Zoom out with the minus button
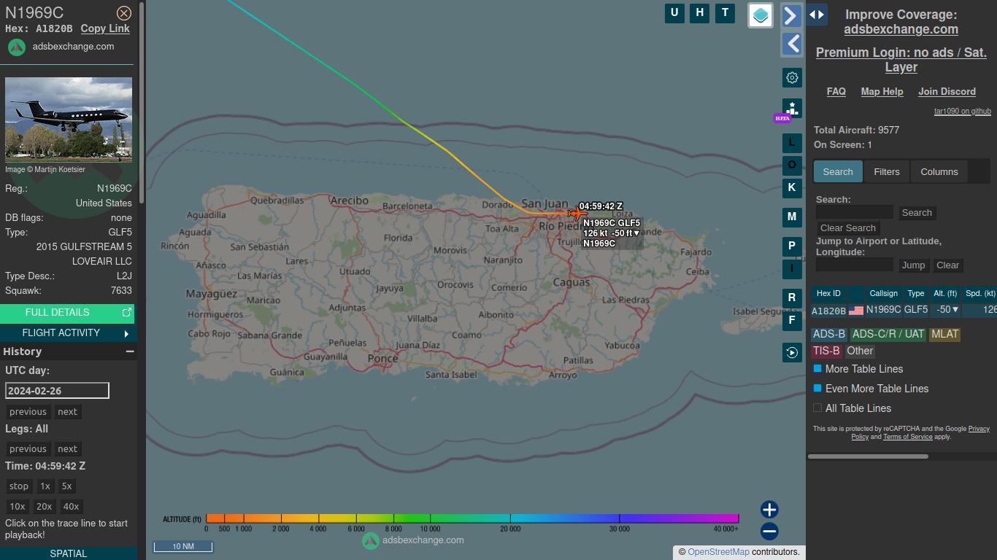This screenshot has width=997, height=560. 769,531
